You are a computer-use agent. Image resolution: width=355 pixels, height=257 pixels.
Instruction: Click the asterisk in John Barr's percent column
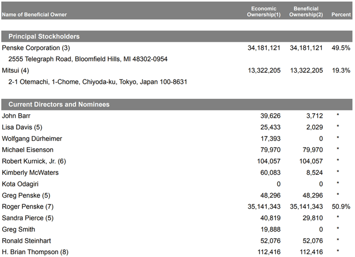coord(338,115)
